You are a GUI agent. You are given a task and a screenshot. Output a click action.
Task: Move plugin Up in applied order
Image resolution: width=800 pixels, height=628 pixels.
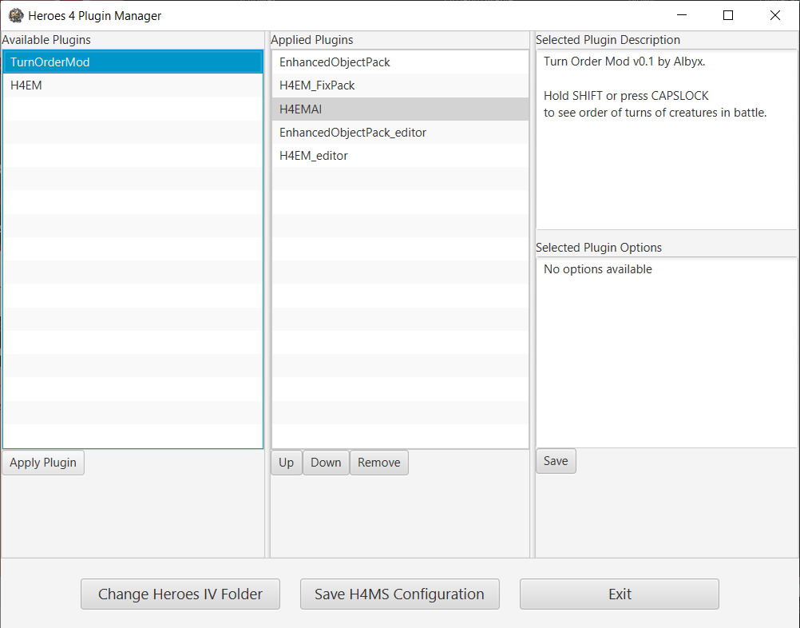coord(286,463)
